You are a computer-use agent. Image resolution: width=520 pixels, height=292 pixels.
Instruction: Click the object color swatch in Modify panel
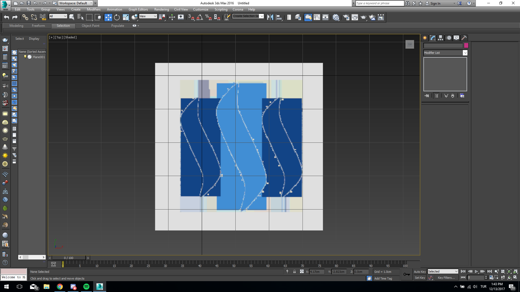pyautogui.click(x=466, y=45)
